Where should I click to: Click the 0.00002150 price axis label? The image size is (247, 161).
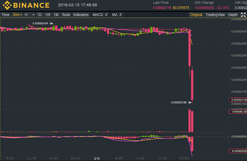239,92
